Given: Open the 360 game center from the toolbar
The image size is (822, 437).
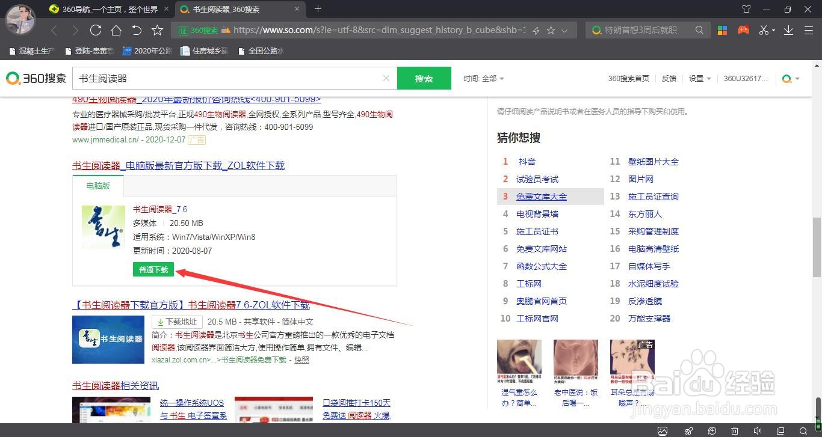Looking at the screenshot, I should [x=743, y=29].
